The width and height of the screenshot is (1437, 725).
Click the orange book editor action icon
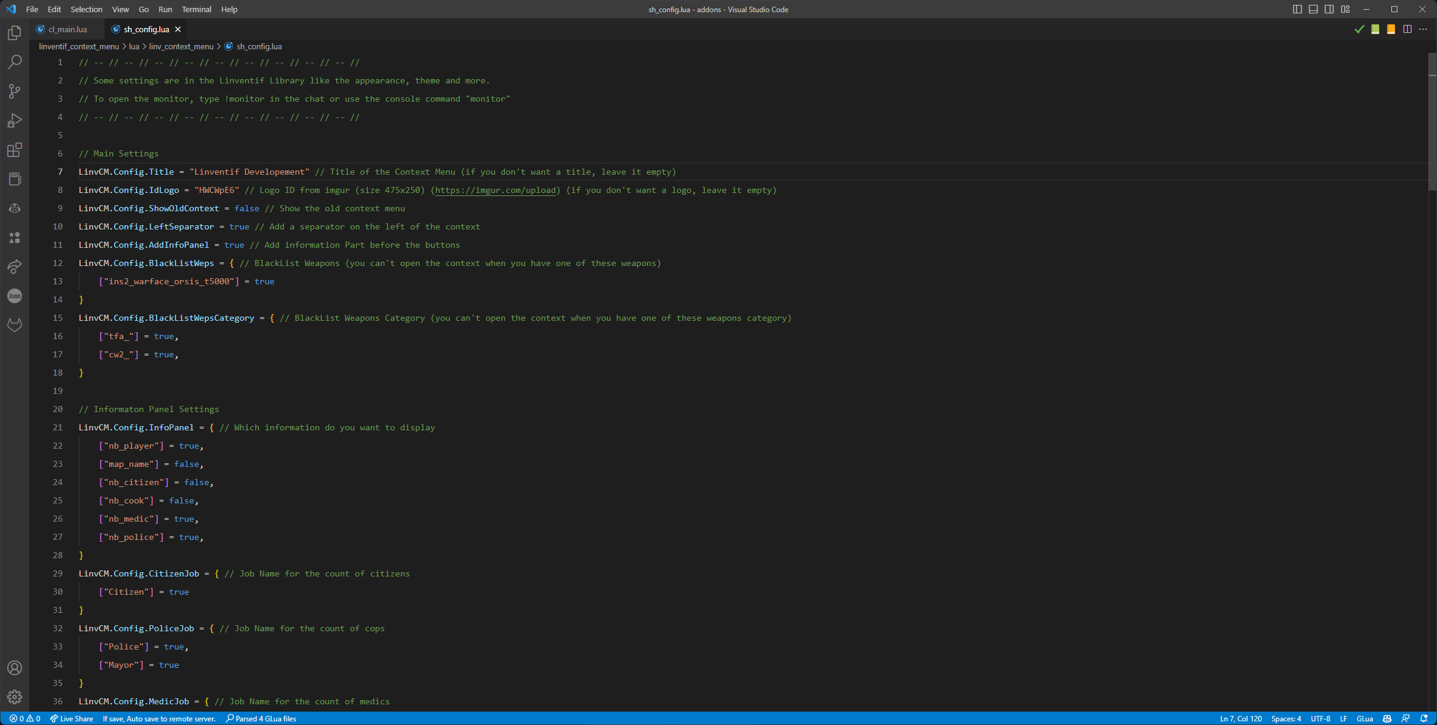tap(1391, 29)
